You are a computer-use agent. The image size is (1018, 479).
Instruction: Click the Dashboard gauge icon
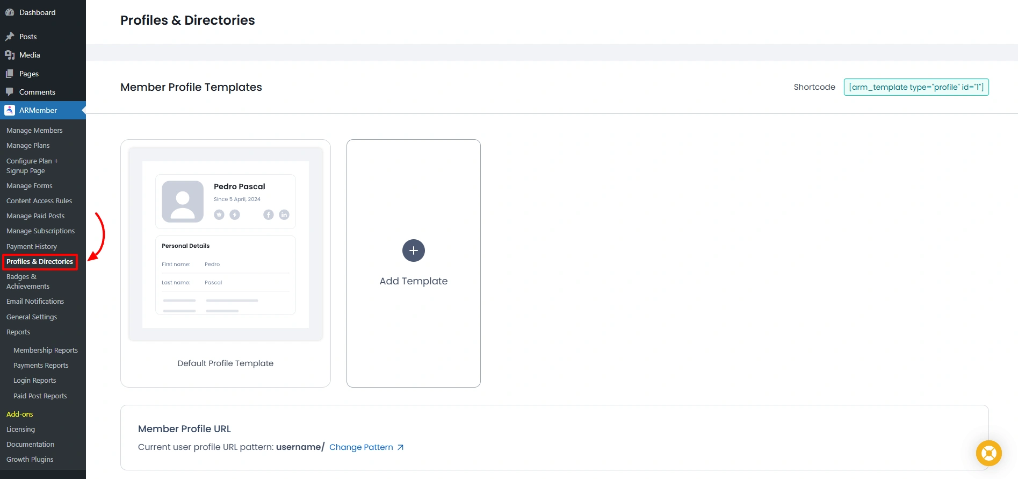pos(10,12)
